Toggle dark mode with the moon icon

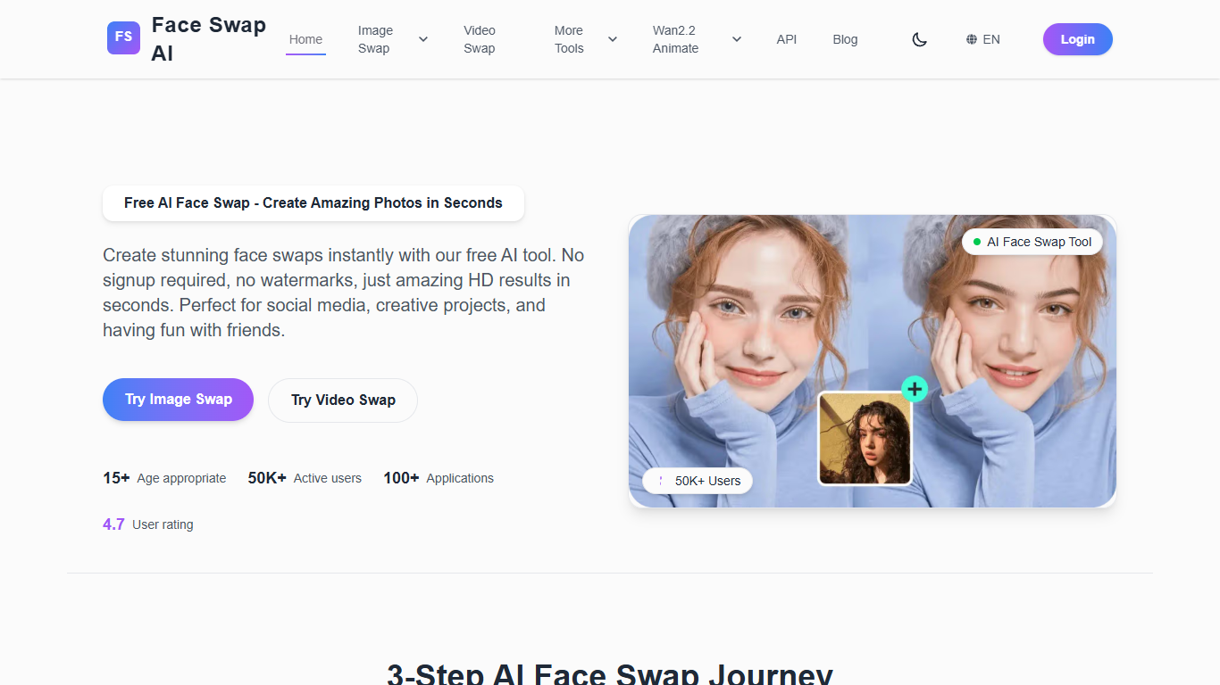920,39
